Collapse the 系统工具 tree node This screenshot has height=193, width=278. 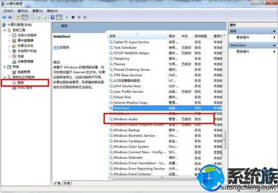pos(5,30)
